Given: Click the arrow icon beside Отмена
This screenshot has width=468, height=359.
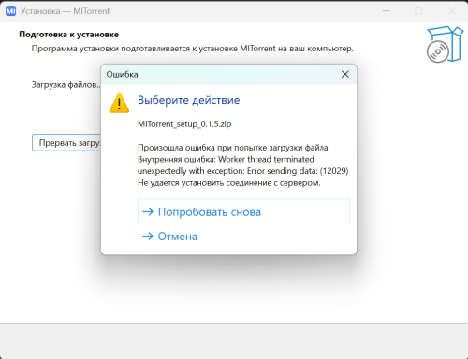Looking at the screenshot, I should pyautogui.click(x=148, y=237).
